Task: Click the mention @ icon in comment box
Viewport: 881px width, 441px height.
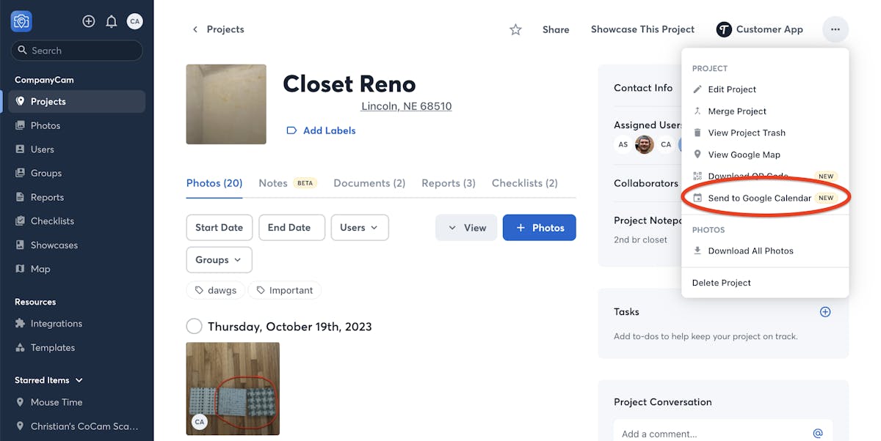Action: point(818,434)
